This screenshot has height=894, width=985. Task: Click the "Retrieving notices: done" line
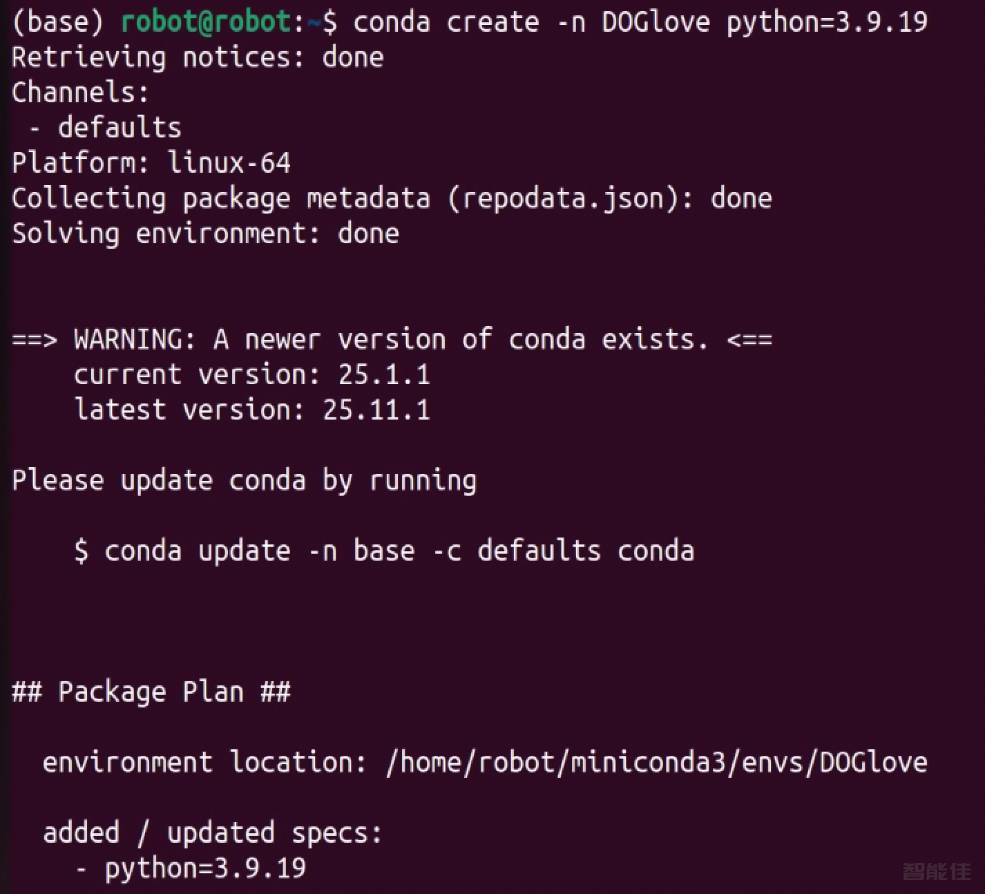tap(198, 57)
